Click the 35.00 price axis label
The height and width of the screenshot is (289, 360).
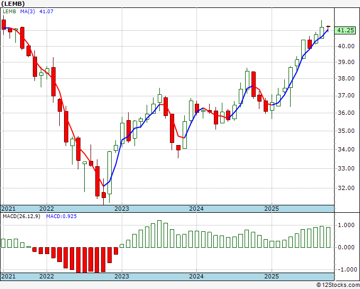click(x=346, y=131)
